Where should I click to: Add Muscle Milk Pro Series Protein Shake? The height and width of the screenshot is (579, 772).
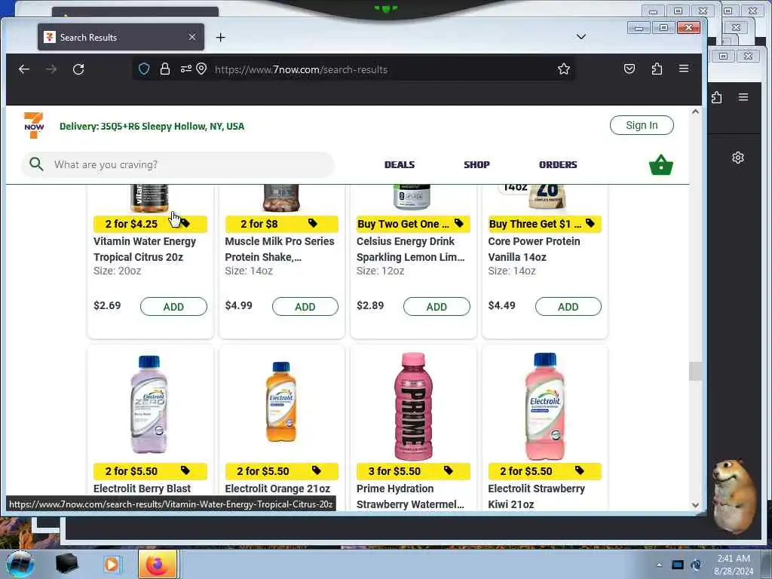tap(305, 307)
